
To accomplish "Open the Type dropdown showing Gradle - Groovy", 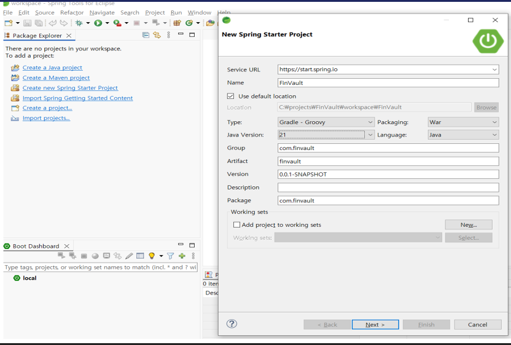I will click(x=370, y=122).
